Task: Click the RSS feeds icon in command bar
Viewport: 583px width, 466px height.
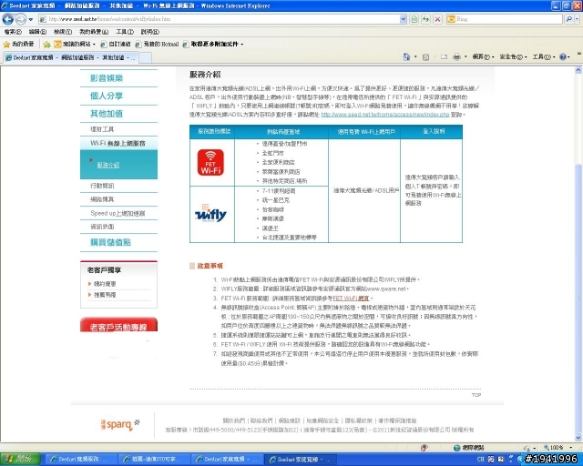Action: [425, 57]
